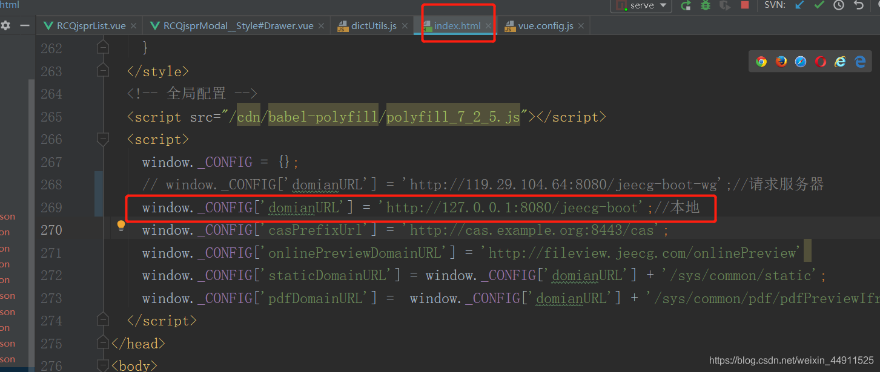The width and height of the screenshot is (880, 372).
Task: Click the 全局配置 comment on line 264
Action: point(193,94)
